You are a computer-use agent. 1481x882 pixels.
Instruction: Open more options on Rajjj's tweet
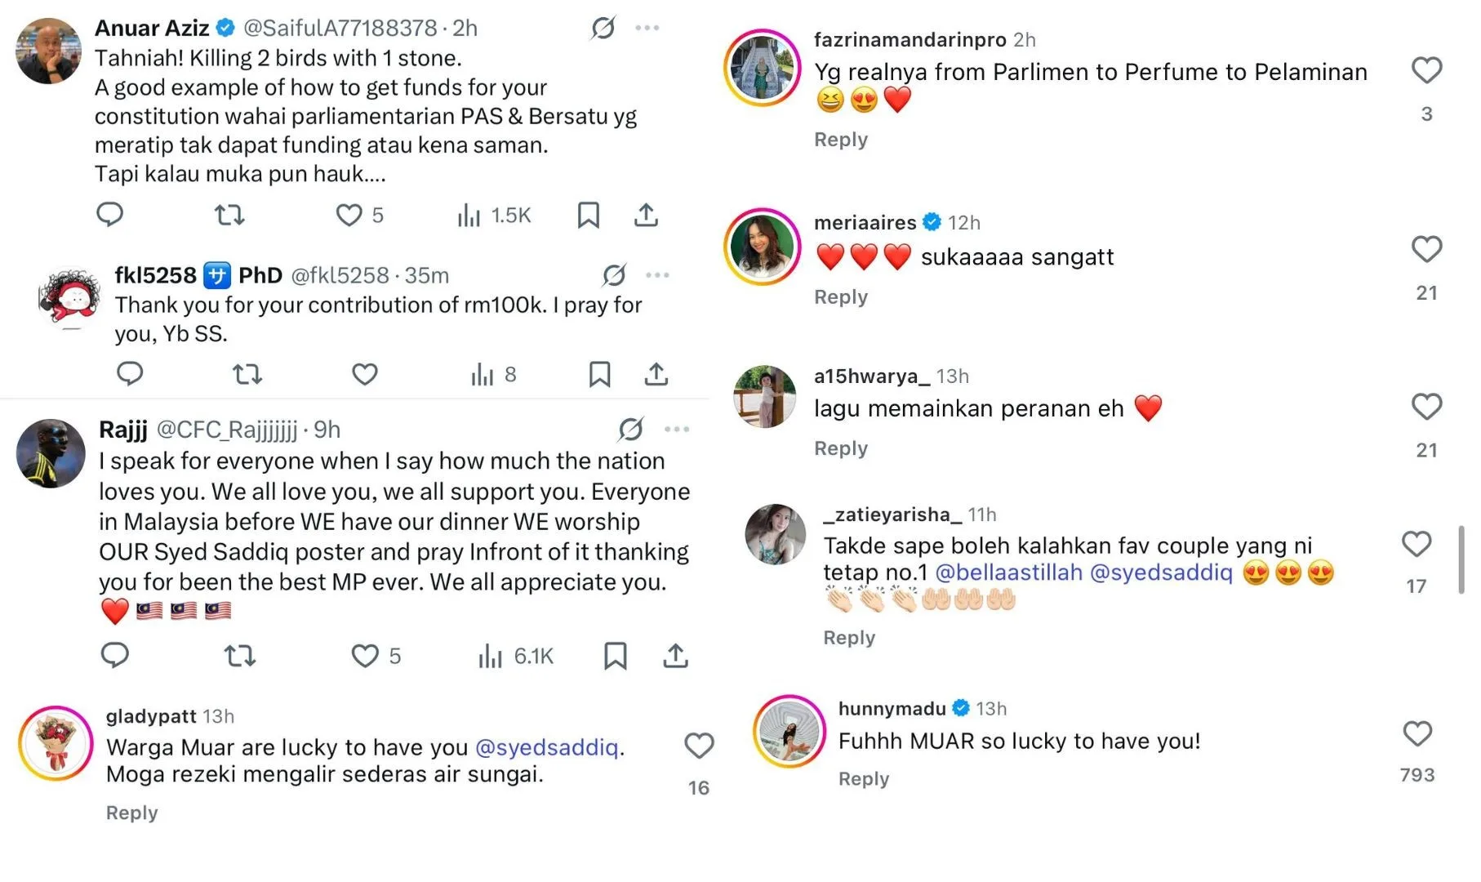(x=677, y=429)
